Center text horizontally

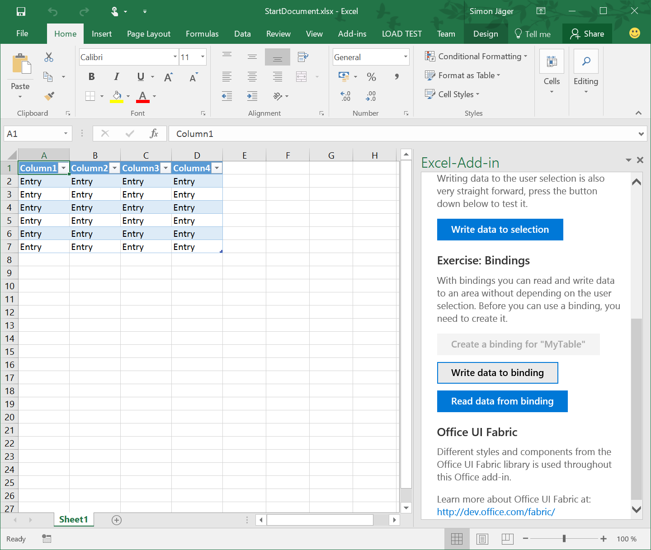point(252,77)
